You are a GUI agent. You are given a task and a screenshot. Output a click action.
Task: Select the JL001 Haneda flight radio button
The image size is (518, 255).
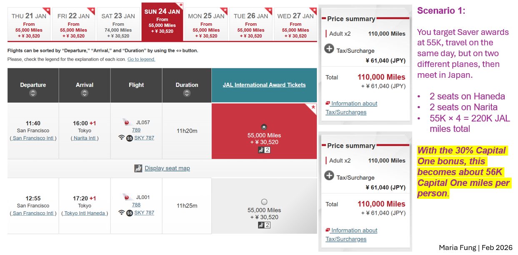264,202
